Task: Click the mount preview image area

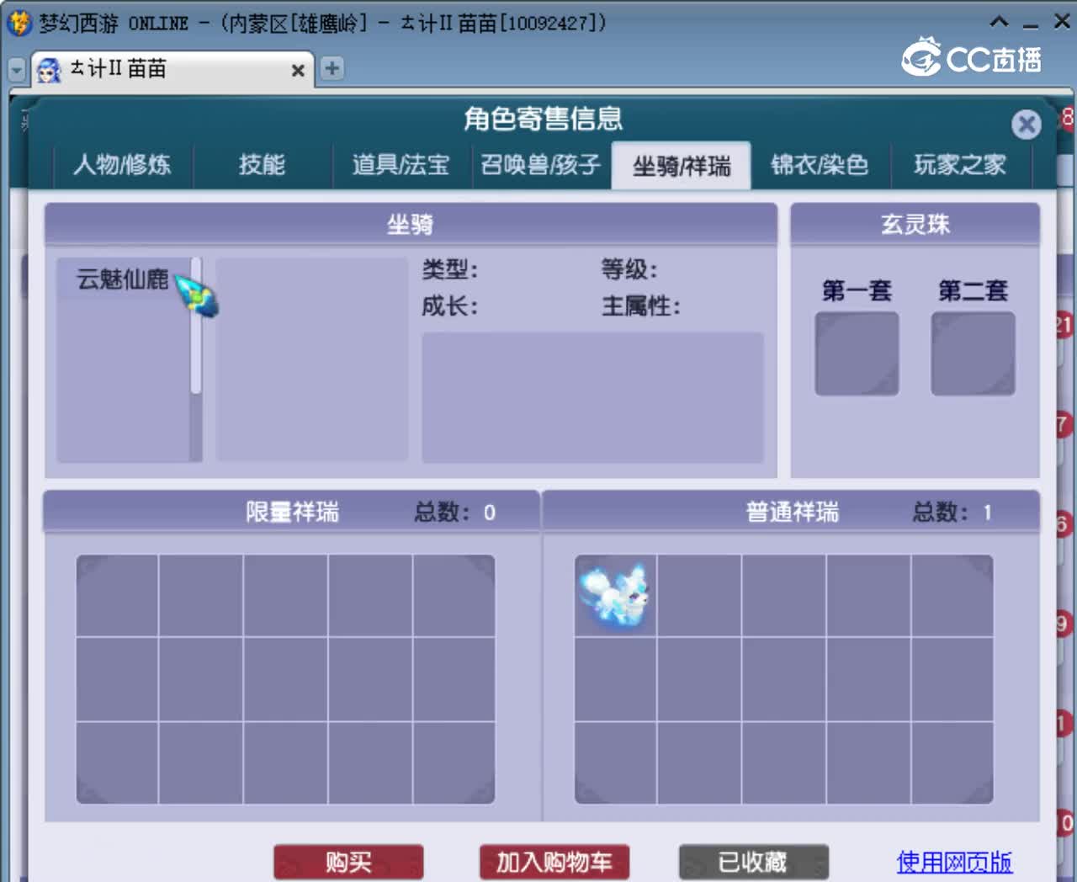Action: [x=311, y=359]
